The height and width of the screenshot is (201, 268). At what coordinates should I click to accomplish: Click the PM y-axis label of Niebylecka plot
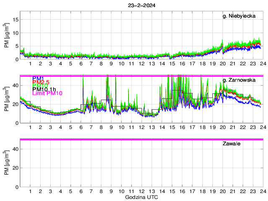[x=7, y=38]
